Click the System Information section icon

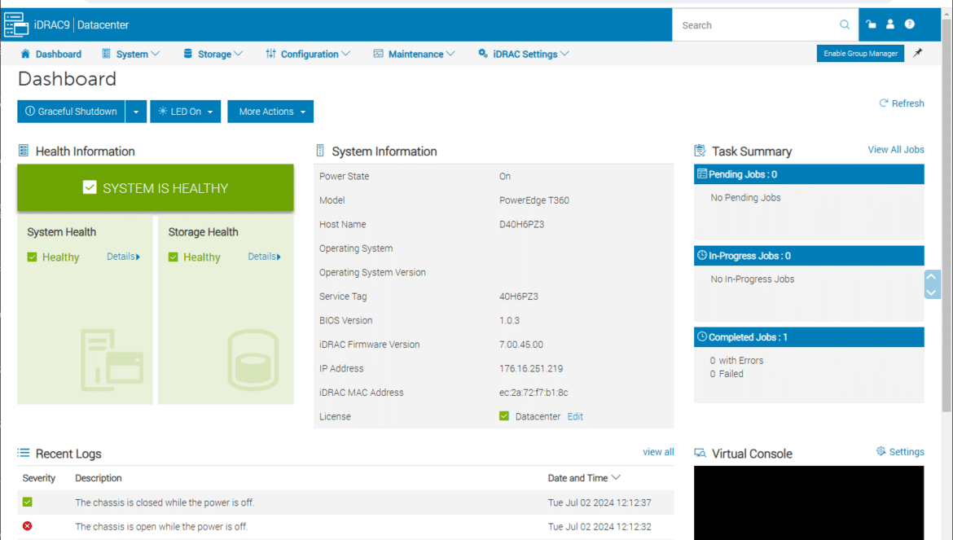(320, 151)
